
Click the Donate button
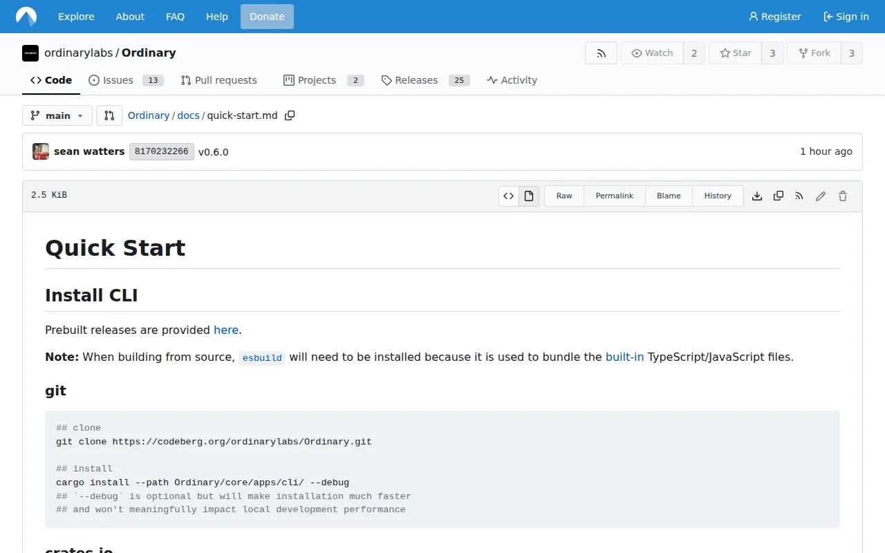click(267, 17)
